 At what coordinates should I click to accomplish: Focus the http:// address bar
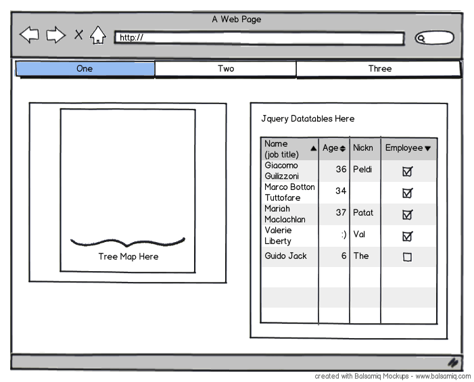260,38
